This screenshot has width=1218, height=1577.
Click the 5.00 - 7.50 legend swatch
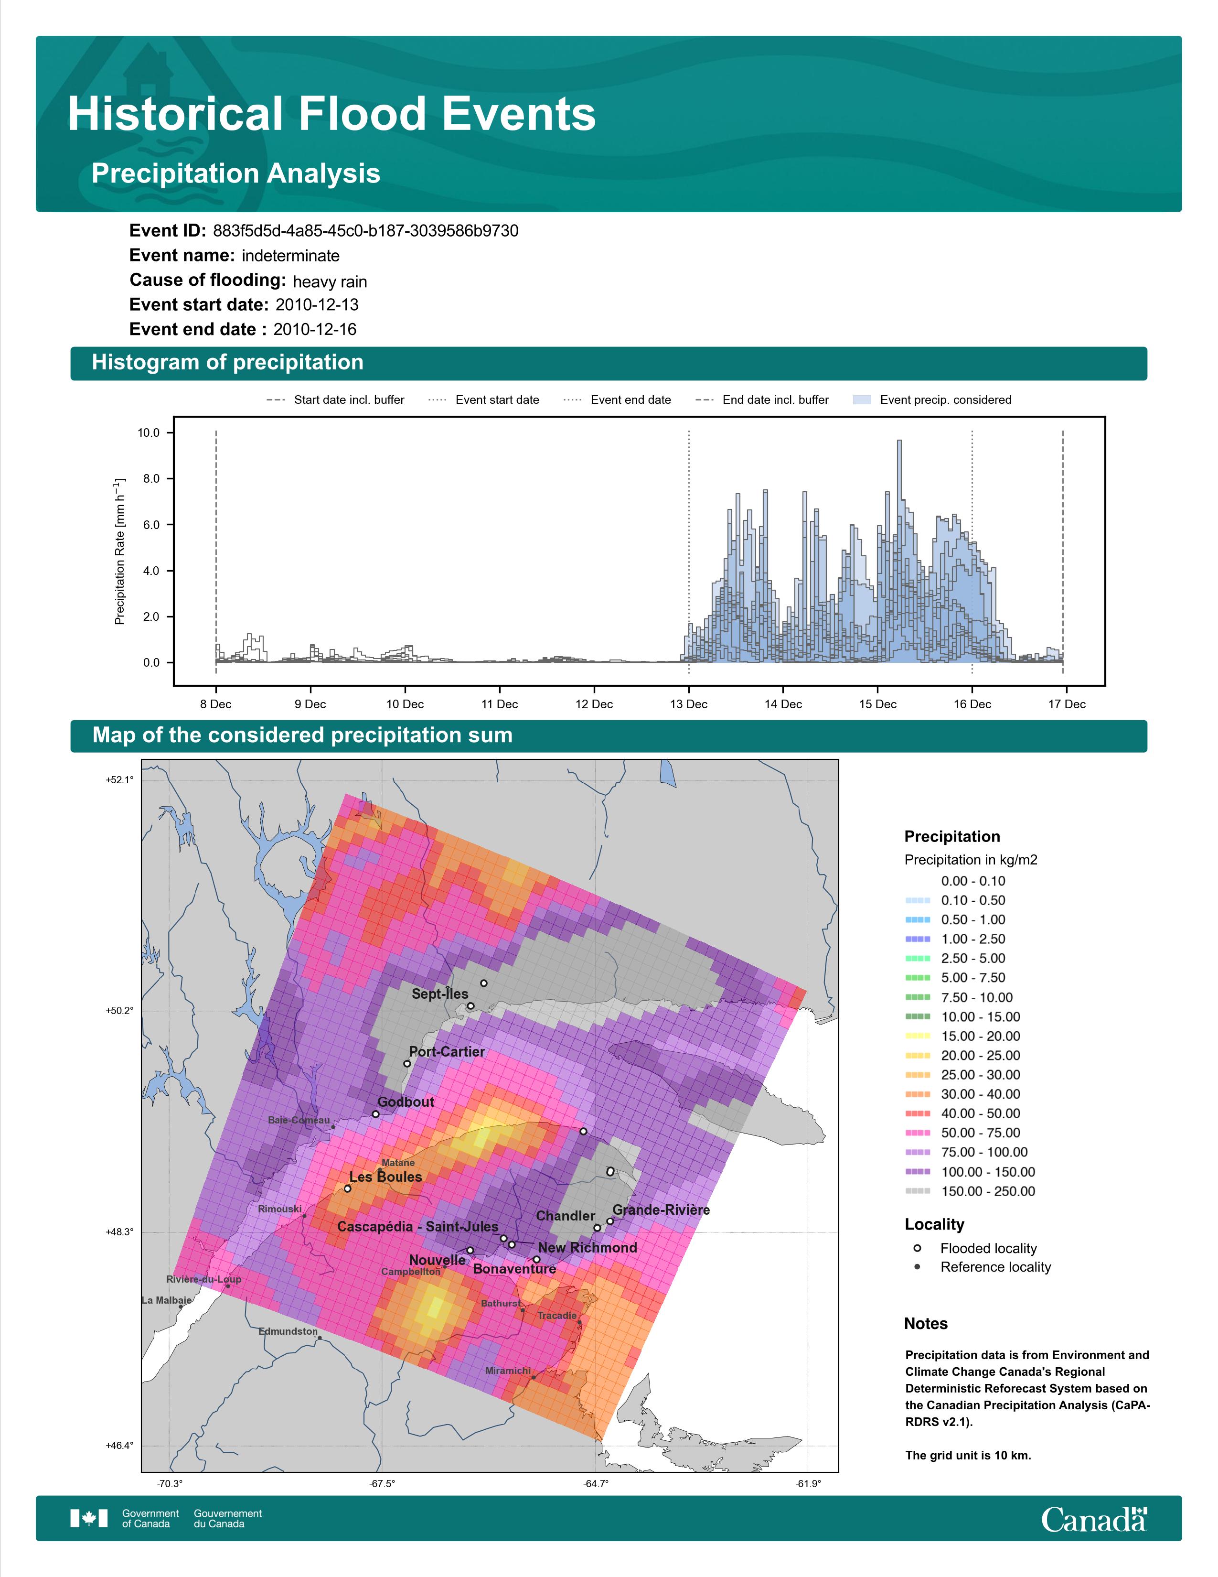click(x=917, y=978)
